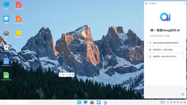Image resolution: width=187 pixels, height=105 pixels.
Task: Ask about Beijing's famous tourist attractions suggestion
Action: tap(165, 43)
